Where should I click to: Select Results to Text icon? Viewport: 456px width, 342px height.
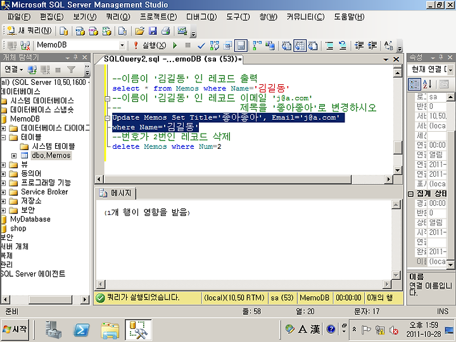click(x=286, y=46)
